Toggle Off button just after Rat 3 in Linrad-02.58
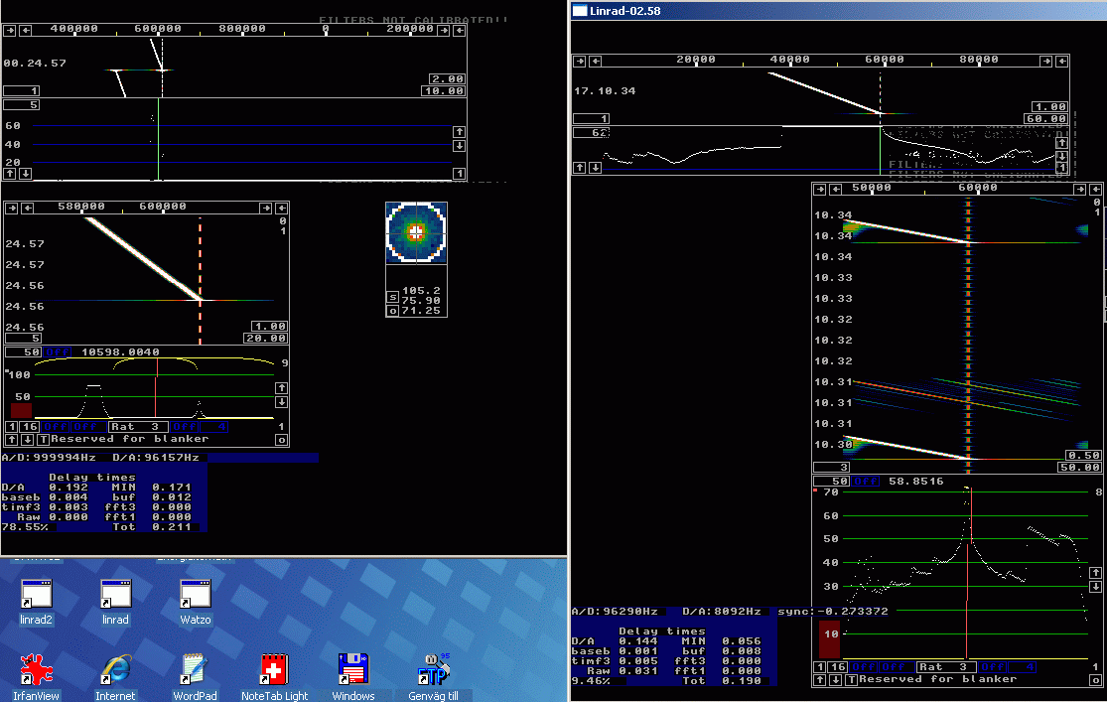The width and height of the screenshot is (1107, 702). 992,666
